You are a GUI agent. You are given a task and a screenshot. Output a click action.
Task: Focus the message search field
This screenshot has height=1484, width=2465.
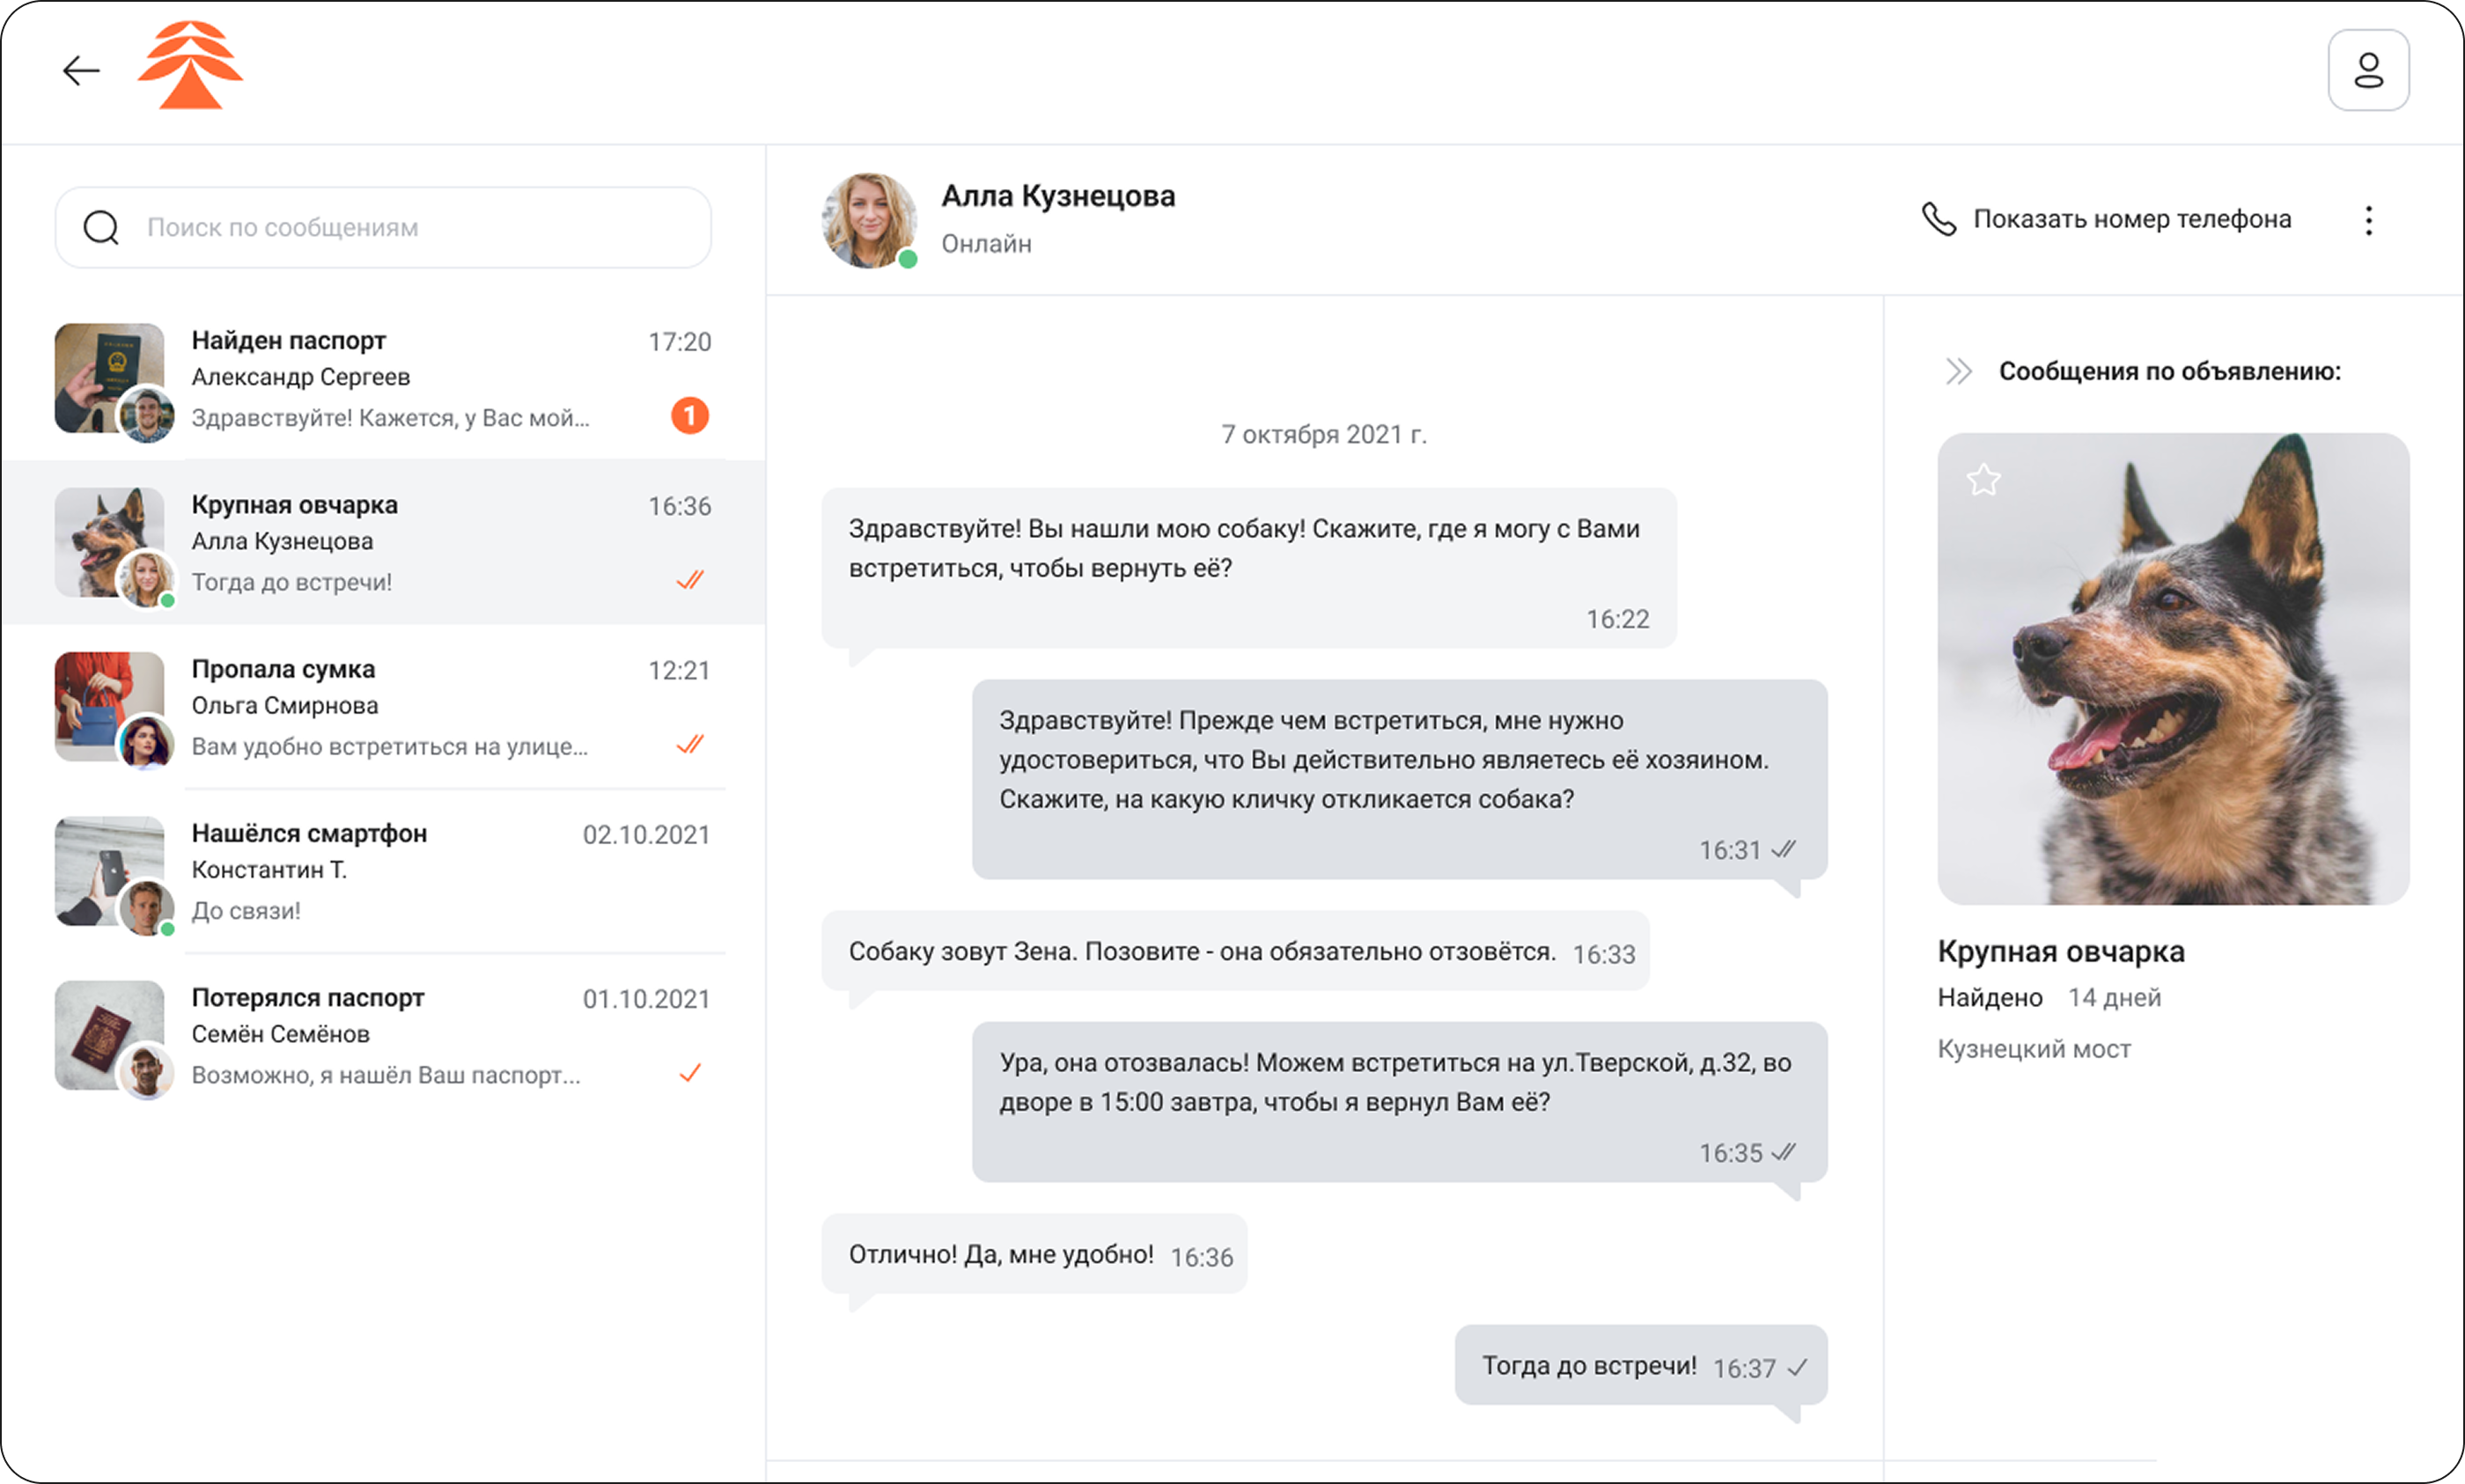point(383,227)
